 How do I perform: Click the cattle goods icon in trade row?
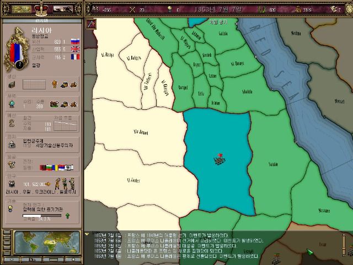click(x=54, y=104)
